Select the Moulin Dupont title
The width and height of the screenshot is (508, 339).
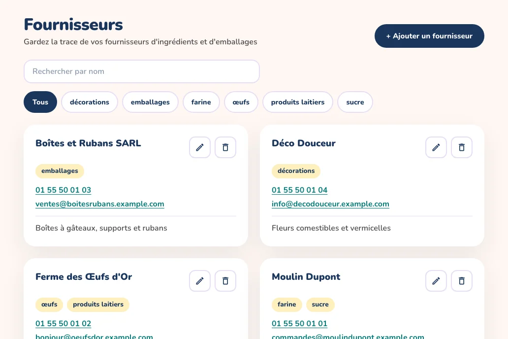click(x=306, y=277)
